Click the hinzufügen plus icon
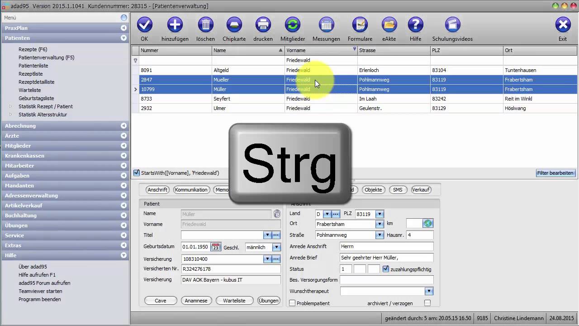 [x=175, y=25]
